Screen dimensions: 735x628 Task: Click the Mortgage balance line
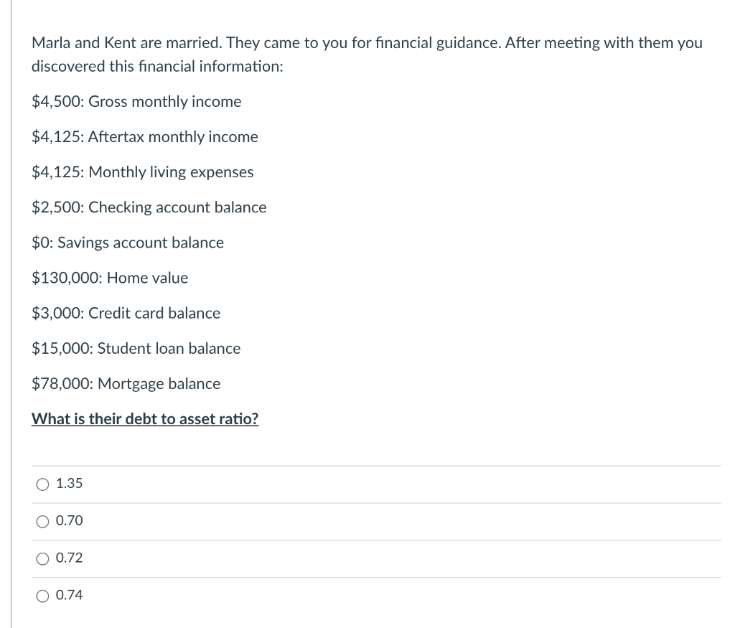[x=126, y=383]
